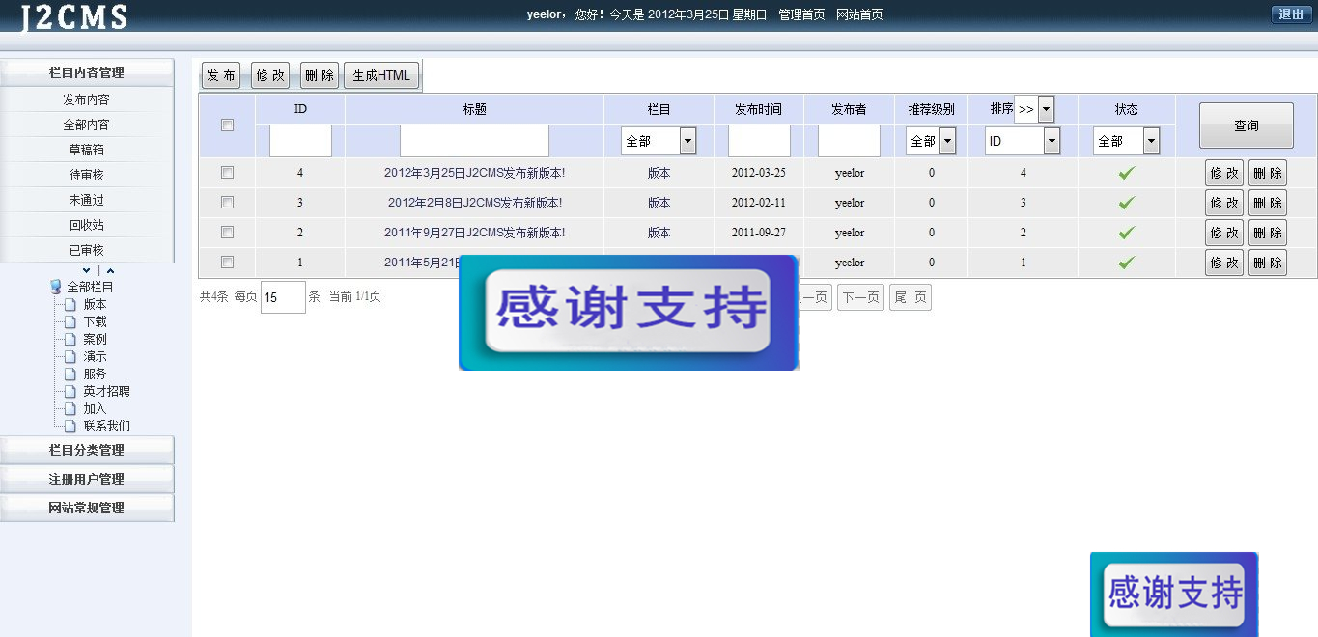The image size is (1318, 637).
Task: Focus the ID filter input field
Action: [x=300, y=141]
